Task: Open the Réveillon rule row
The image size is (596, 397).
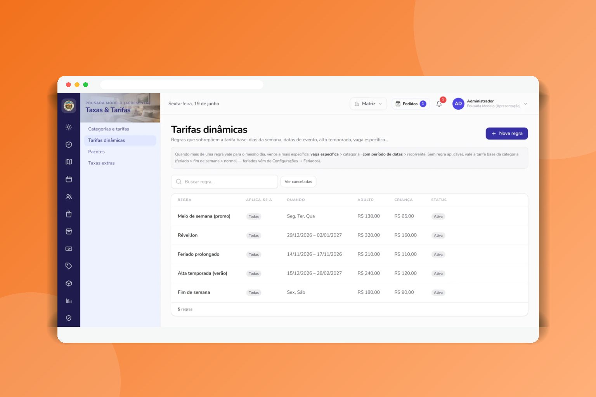Action: [349, 235]
